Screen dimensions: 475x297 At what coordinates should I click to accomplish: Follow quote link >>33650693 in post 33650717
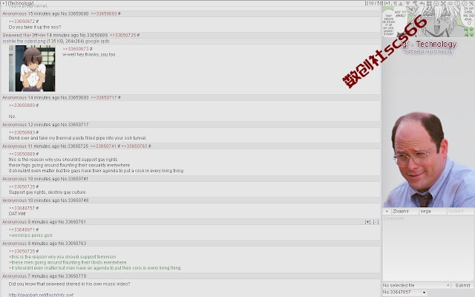(22, 132)
